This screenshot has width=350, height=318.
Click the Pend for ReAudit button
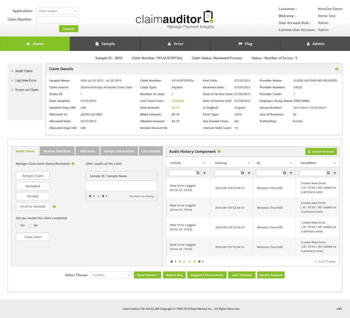(x=33, y=206)
